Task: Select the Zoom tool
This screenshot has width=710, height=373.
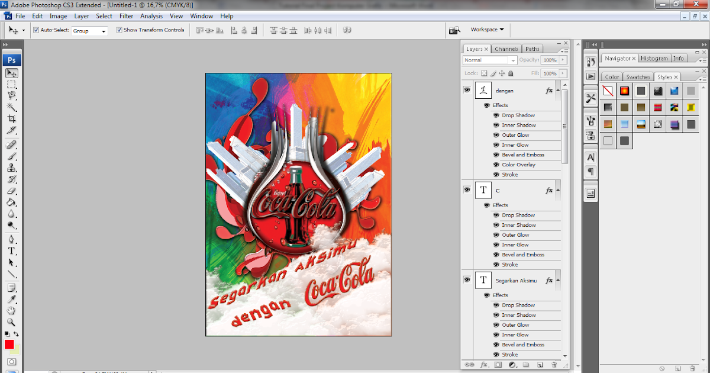Action: coord(12,322)
